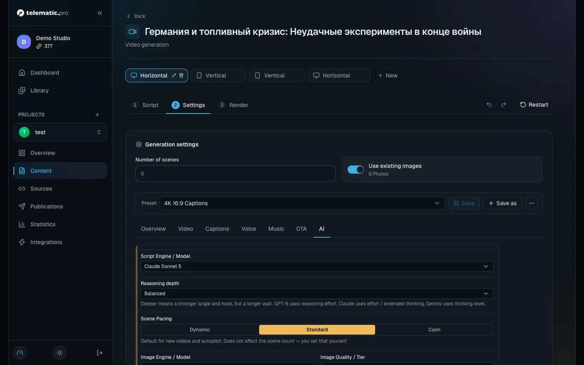Select Dynamic scene pacing

point(200,330)
